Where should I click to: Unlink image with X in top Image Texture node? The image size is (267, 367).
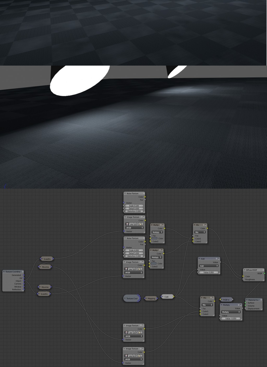142,224
